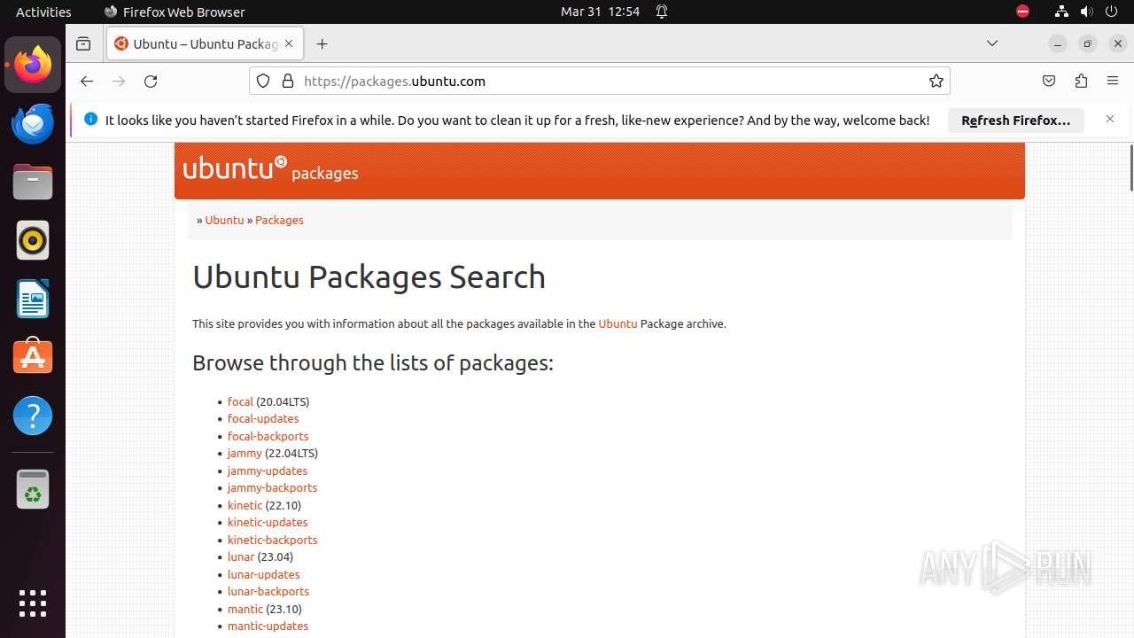Open volume indicator in system tray
Viewport: 1134px width, 638px height.
pos(1086,12)
